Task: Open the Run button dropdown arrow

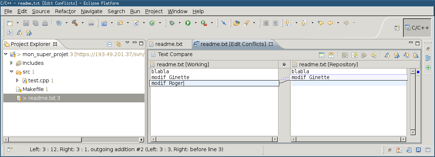Action: [x=196, y=23]
